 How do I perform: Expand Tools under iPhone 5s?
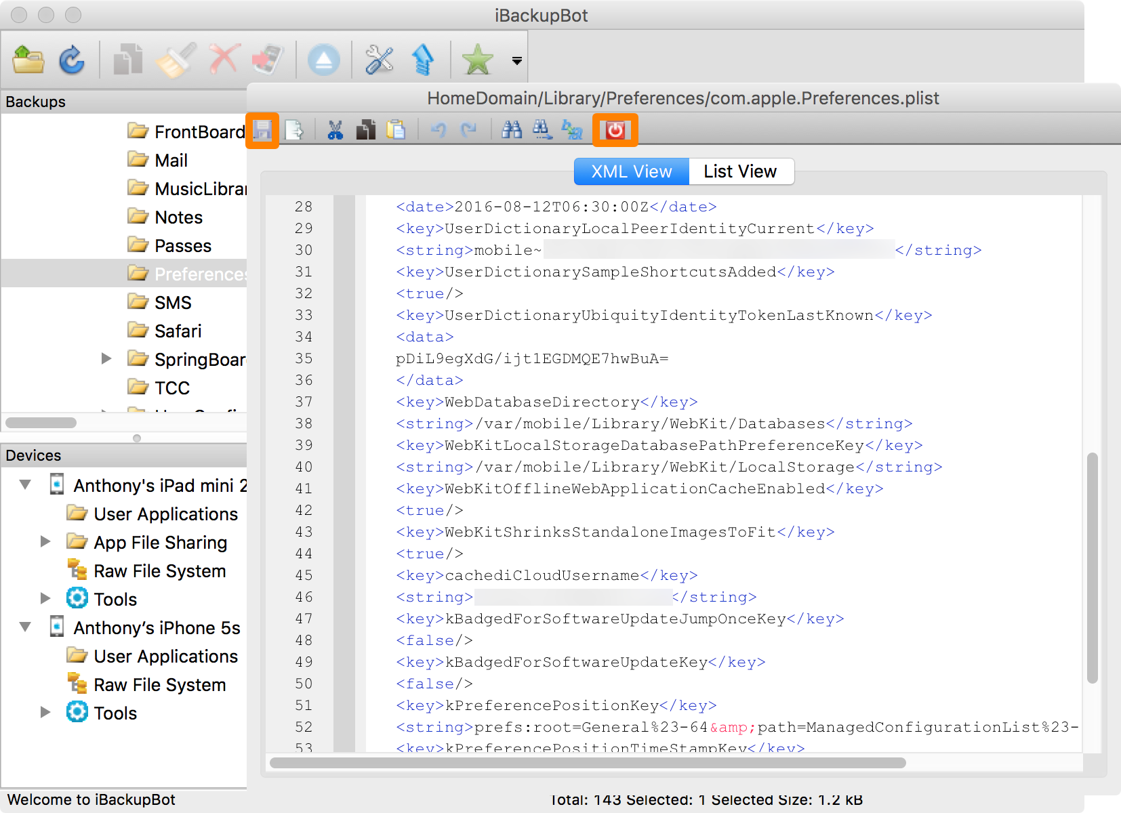tap(45, 712)
